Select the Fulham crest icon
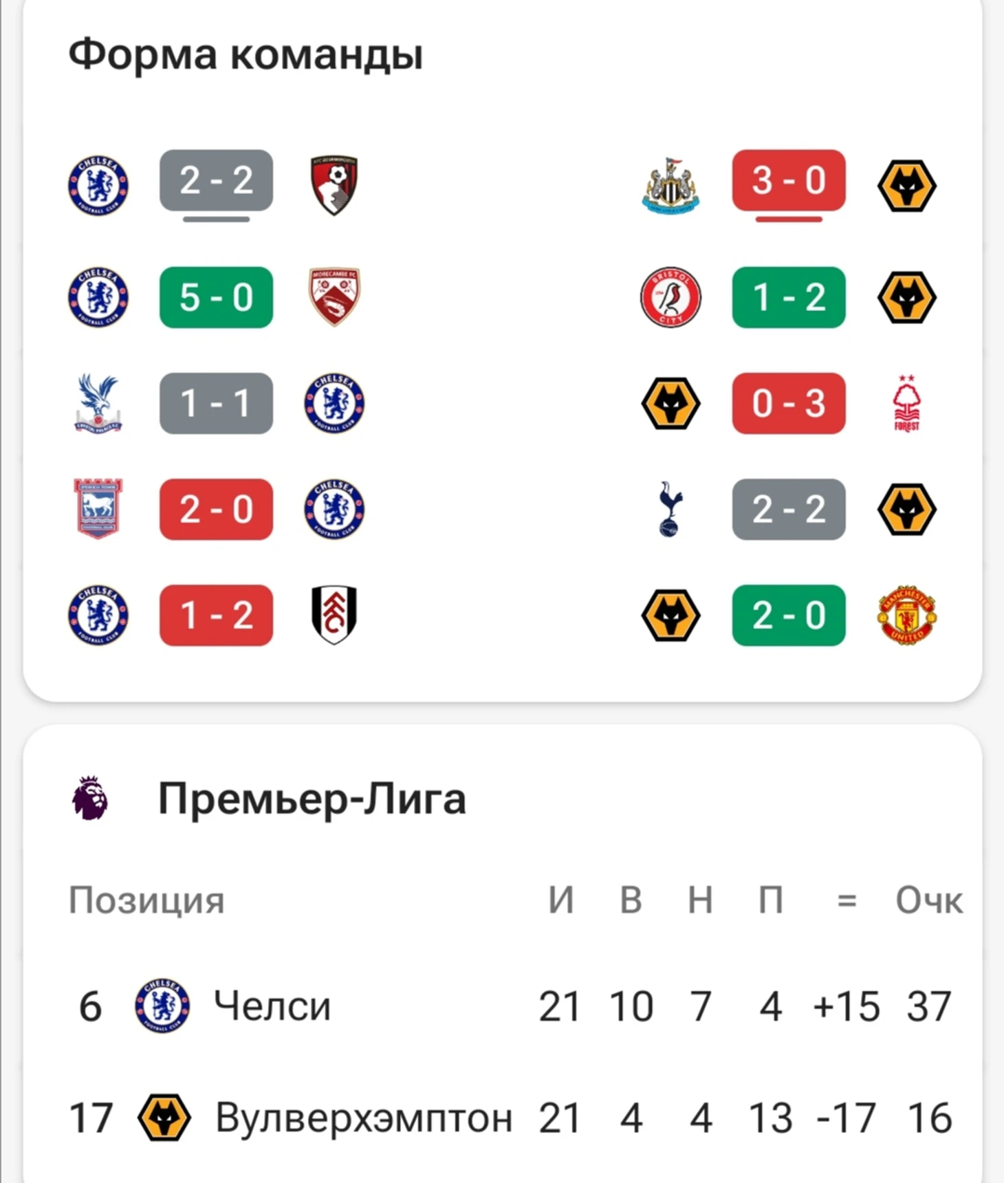This screenshot has width=1004, height=1183. (x=334, y=615)
